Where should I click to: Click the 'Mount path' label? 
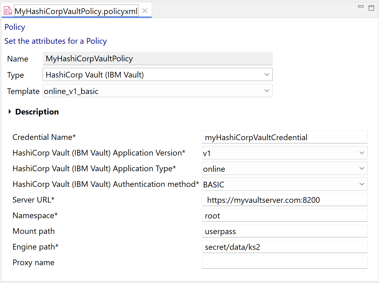[x=33, y=231]
